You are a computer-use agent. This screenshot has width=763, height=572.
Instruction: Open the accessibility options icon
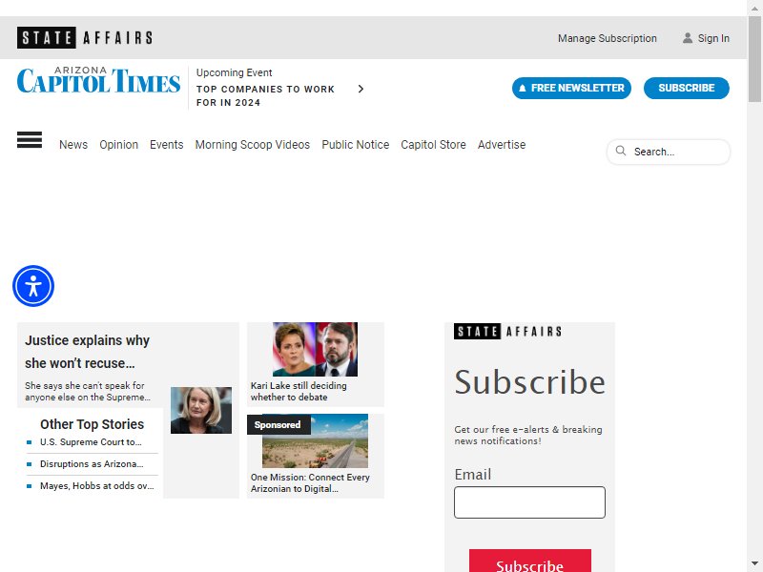pos(33,286)
